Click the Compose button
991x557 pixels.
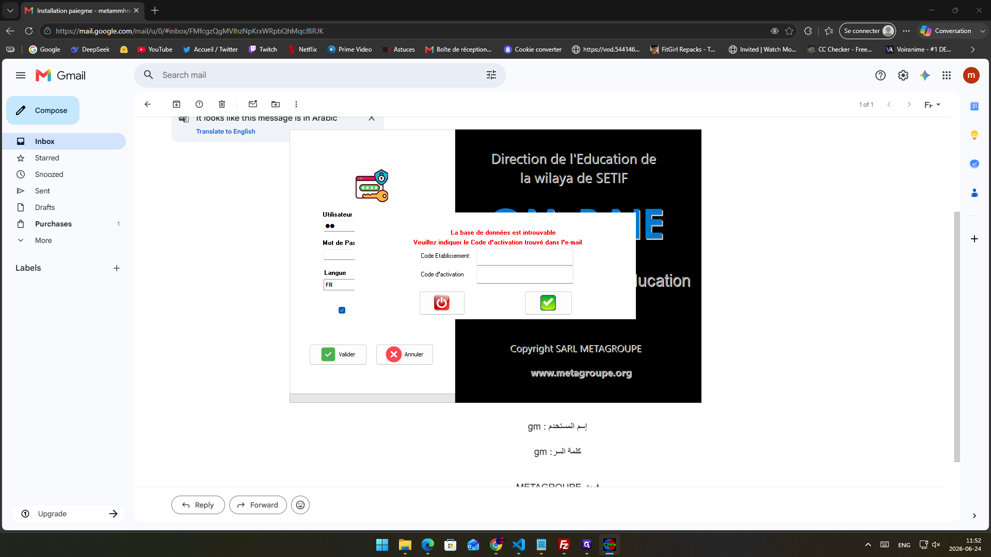[43, 110]
